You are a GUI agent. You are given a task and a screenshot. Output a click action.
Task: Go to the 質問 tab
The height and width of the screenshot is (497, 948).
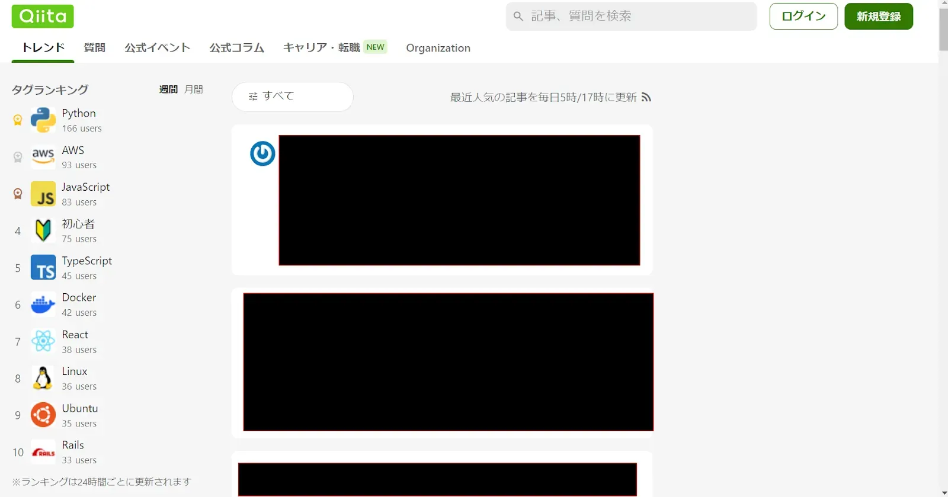click(x=94, y=48)
